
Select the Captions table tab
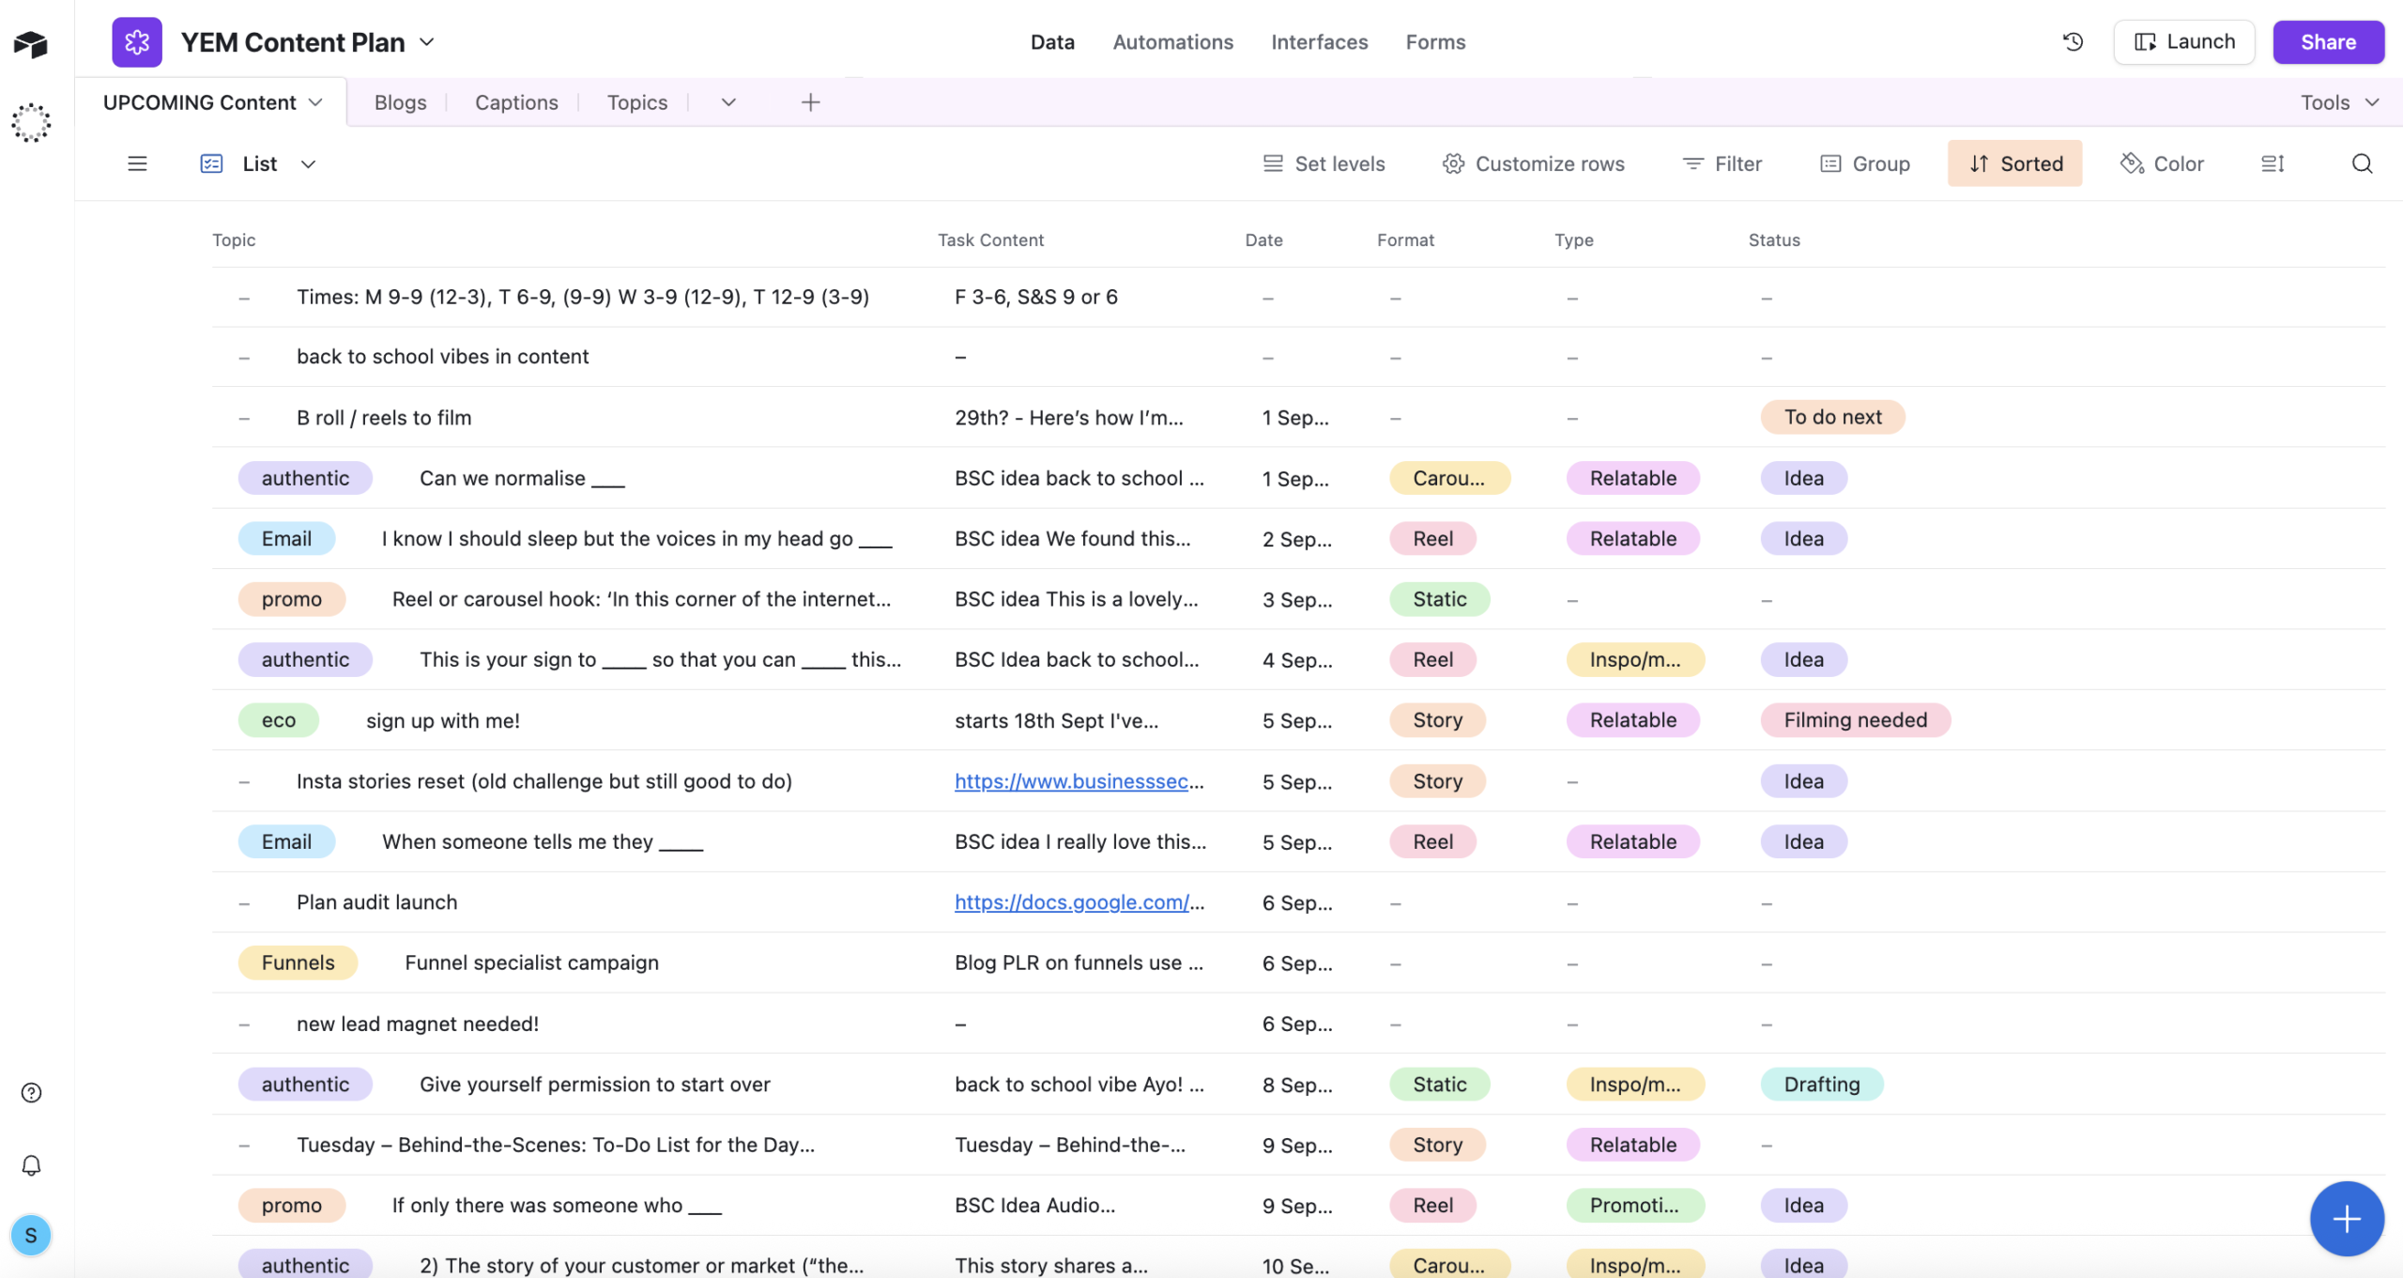coord(516,102)
